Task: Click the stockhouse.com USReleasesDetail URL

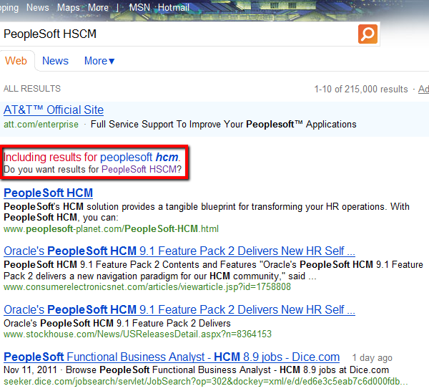Action: point(137,334)
